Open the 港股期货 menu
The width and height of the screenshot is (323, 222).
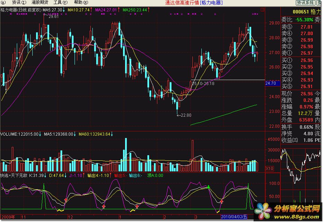tap(40, 2)
